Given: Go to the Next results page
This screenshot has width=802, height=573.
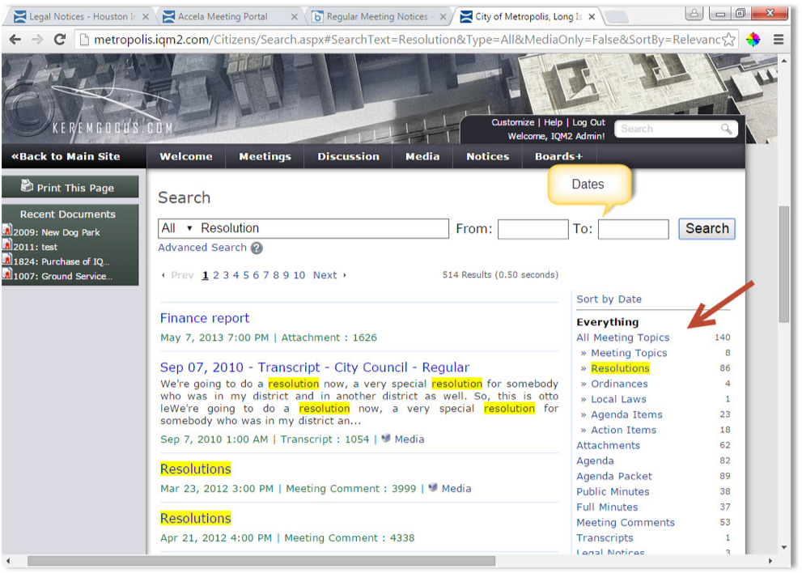Looking at the screenshot, I should pyautogui.click(x=330, y=275).
